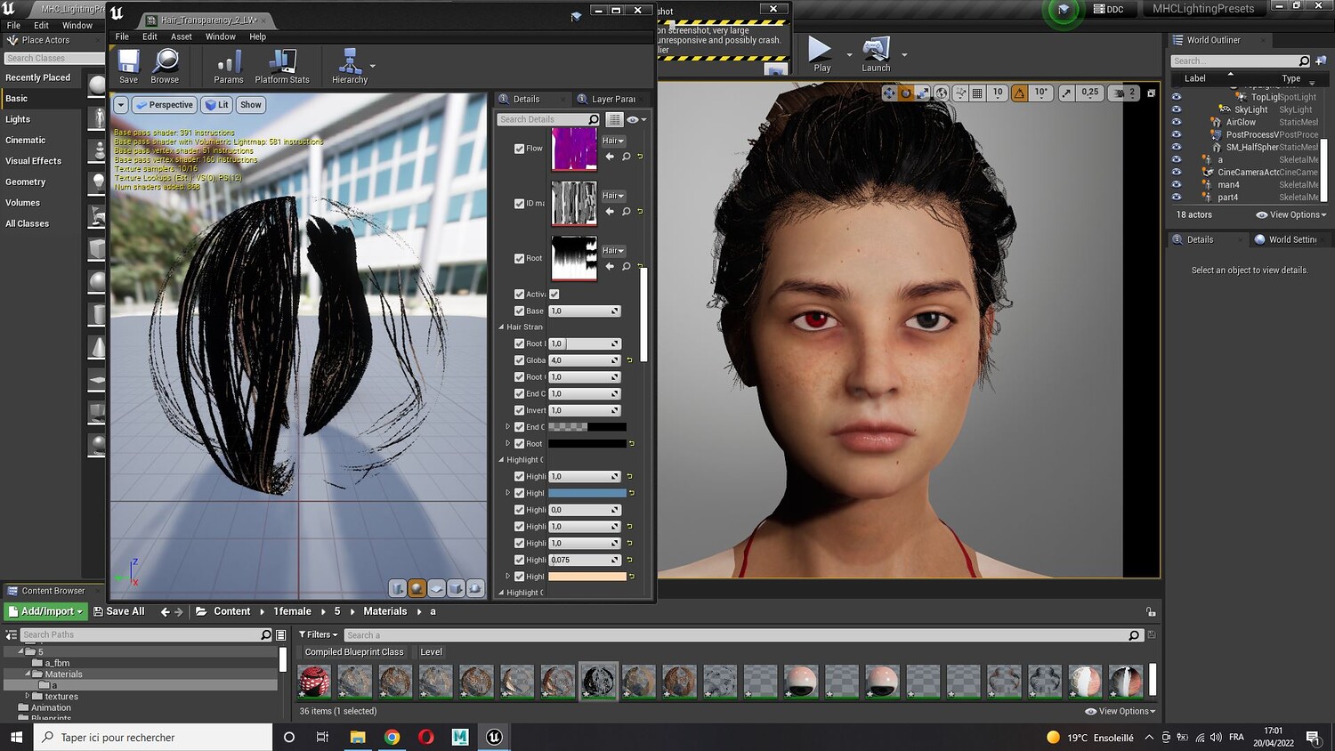
Task: Open the ID map texture Hair dropdown
Action: (x=613, y=196)
